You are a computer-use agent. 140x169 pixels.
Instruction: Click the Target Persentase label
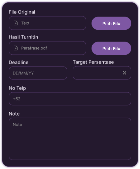click(93, 62)
